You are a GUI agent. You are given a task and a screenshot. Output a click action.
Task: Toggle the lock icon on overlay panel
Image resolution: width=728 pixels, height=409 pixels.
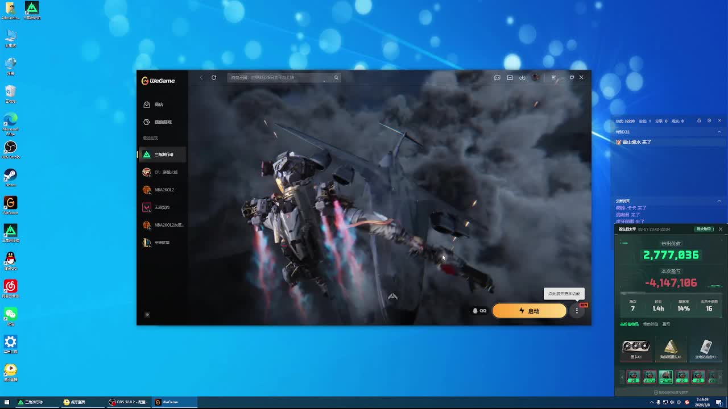[699, 120]
